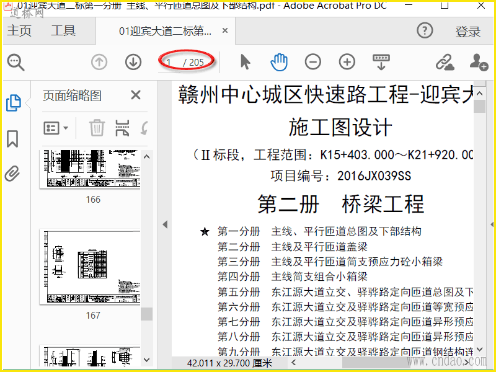
Task: Open the find text search tool
Action: (16, 62)
